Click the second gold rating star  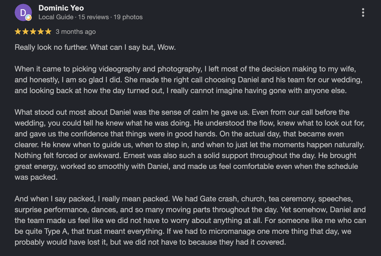(x=25, y=32)
